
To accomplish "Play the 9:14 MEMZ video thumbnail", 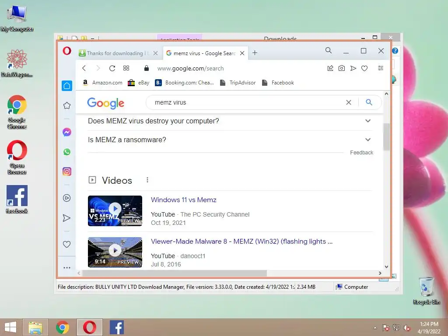I will (115, 252).
